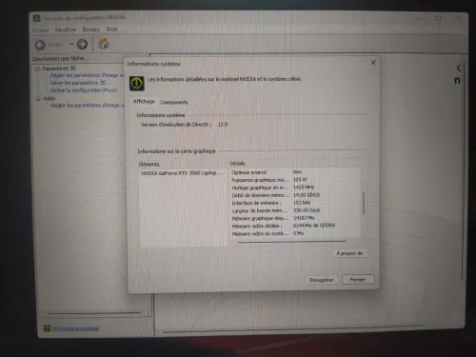Select NVIDIA GeForce RTX 3060 Laptop item

182,173
